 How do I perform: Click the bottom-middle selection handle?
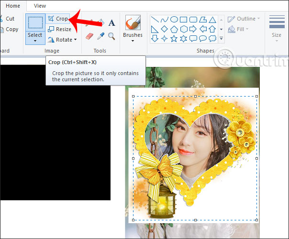[x=195, y=220]
